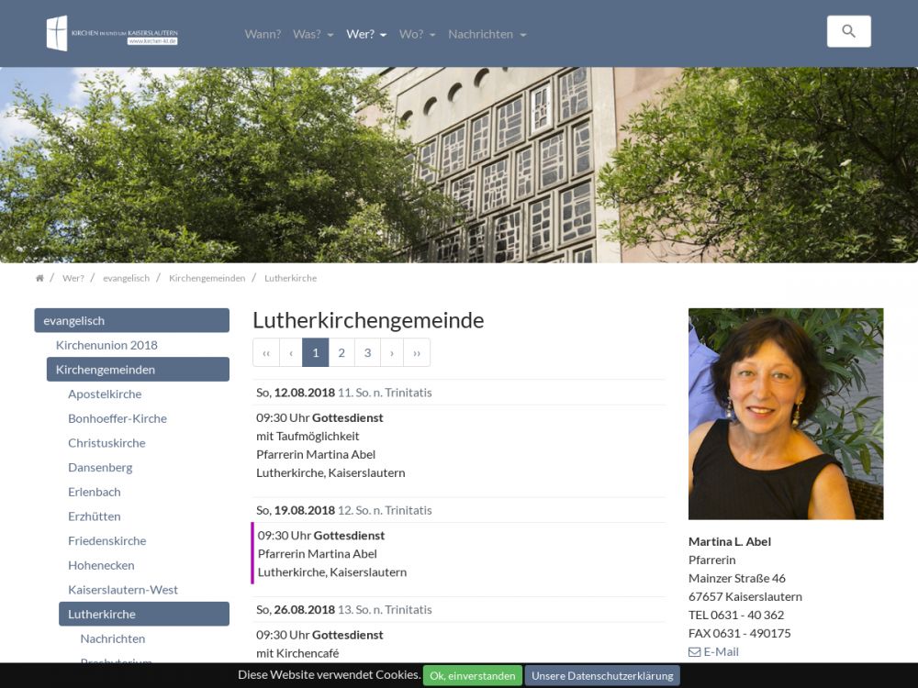
Task: Jump to last page arrow
Action: [x=417, y=352]
